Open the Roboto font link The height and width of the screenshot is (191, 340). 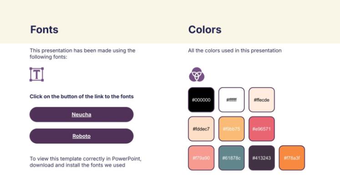pyautogui.click(x=81, y=136)
